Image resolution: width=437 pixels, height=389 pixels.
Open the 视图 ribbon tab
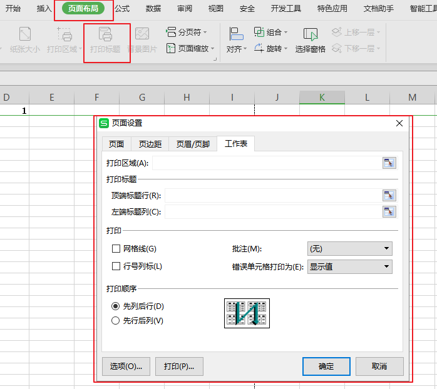216,9
